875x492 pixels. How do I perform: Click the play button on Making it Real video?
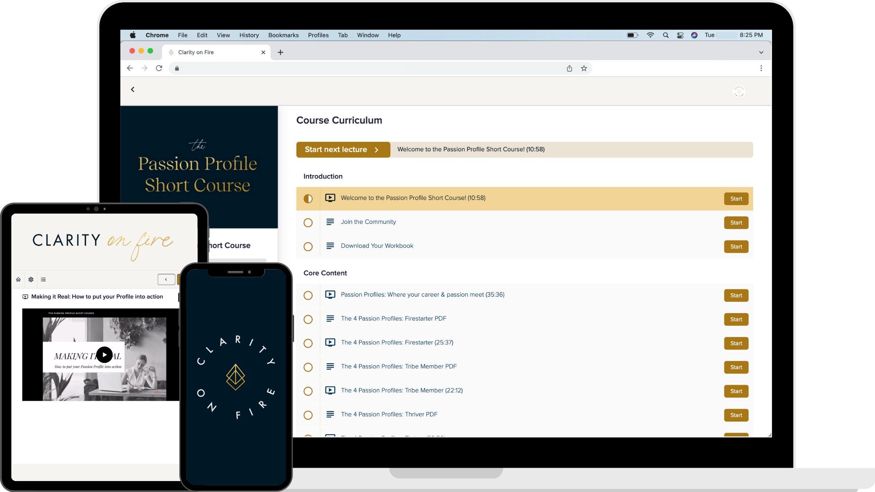click(x=104, y=355)
